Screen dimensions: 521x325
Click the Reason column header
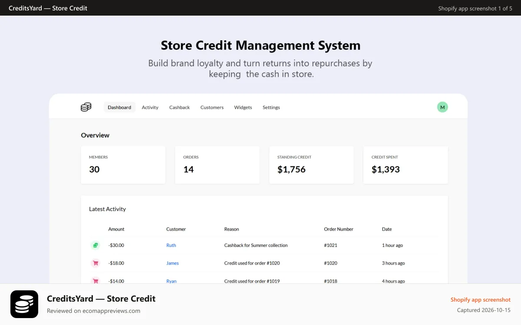232,229
